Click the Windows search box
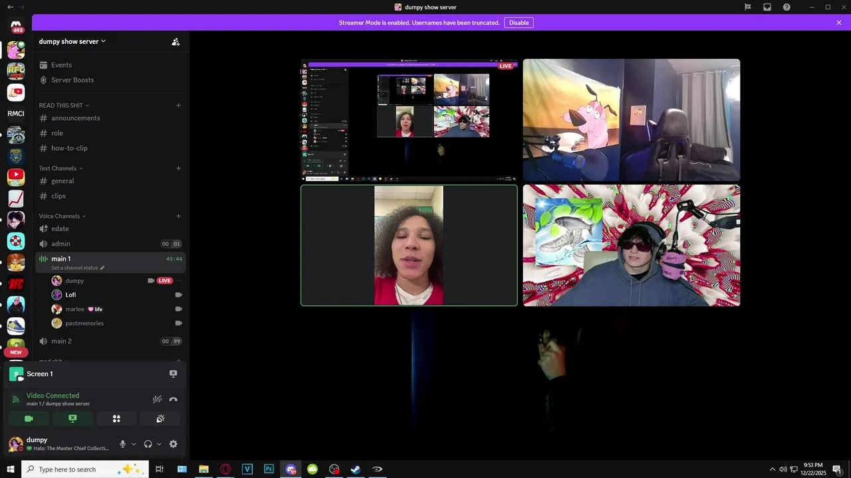This screenshot has width=851, height=478. pos(86,469)
